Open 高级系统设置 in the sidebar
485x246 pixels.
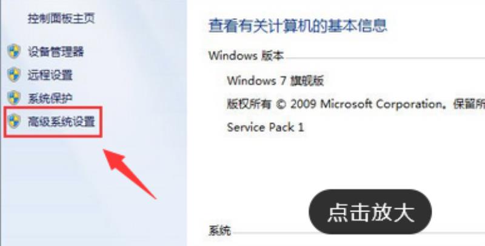coord(61,121)
